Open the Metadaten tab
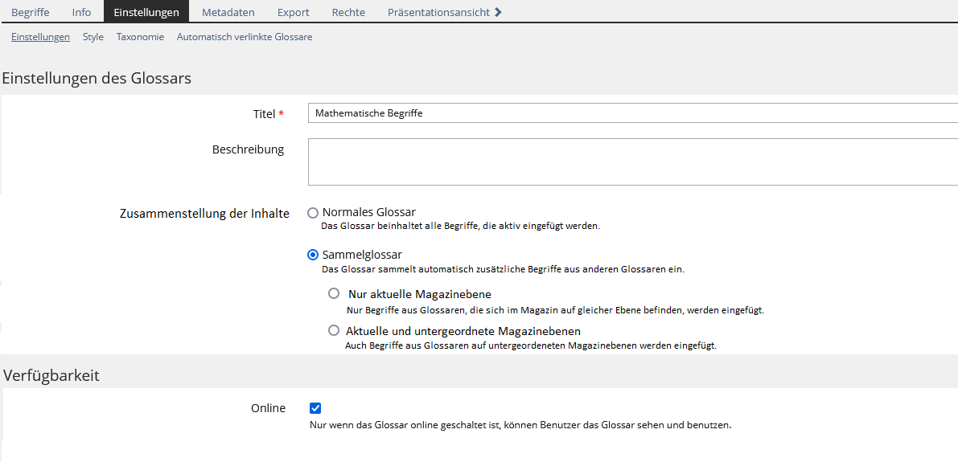 [x=228, y=12]
